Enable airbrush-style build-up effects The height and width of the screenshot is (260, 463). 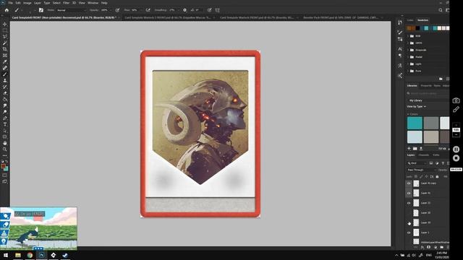coord(148,10)
